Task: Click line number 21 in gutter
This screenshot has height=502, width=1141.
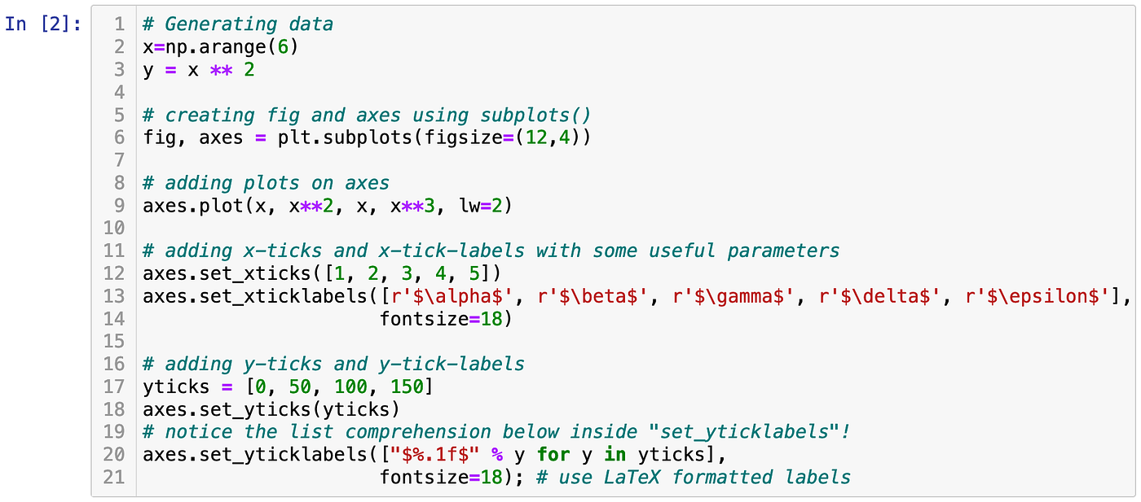Action: tap(113, 478)
